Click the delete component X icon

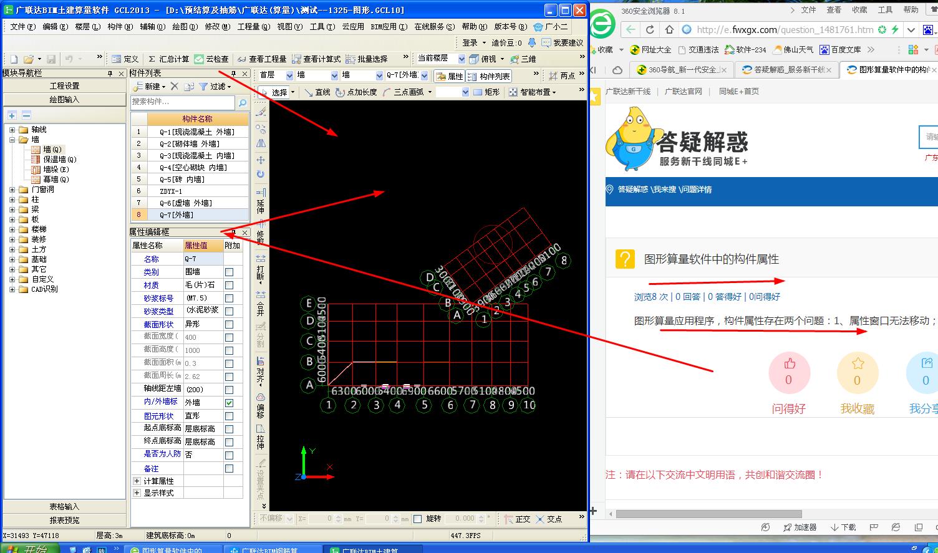[x=175, y=86]
